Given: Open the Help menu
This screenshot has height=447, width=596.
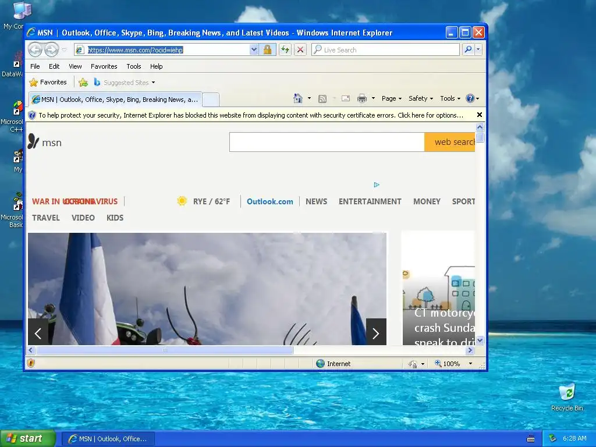Looking at the screenshot, I should (156, 66).
